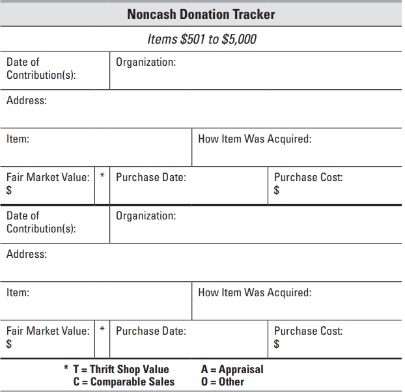Click second entry's How Item Was Acquired field
The height and width of the screenshot is (392, 405).
[296, 300]
